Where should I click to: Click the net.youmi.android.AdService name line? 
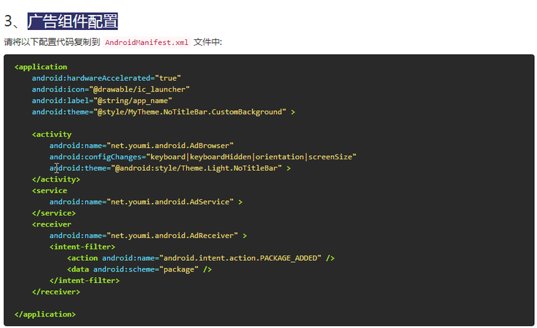(146, 202)
